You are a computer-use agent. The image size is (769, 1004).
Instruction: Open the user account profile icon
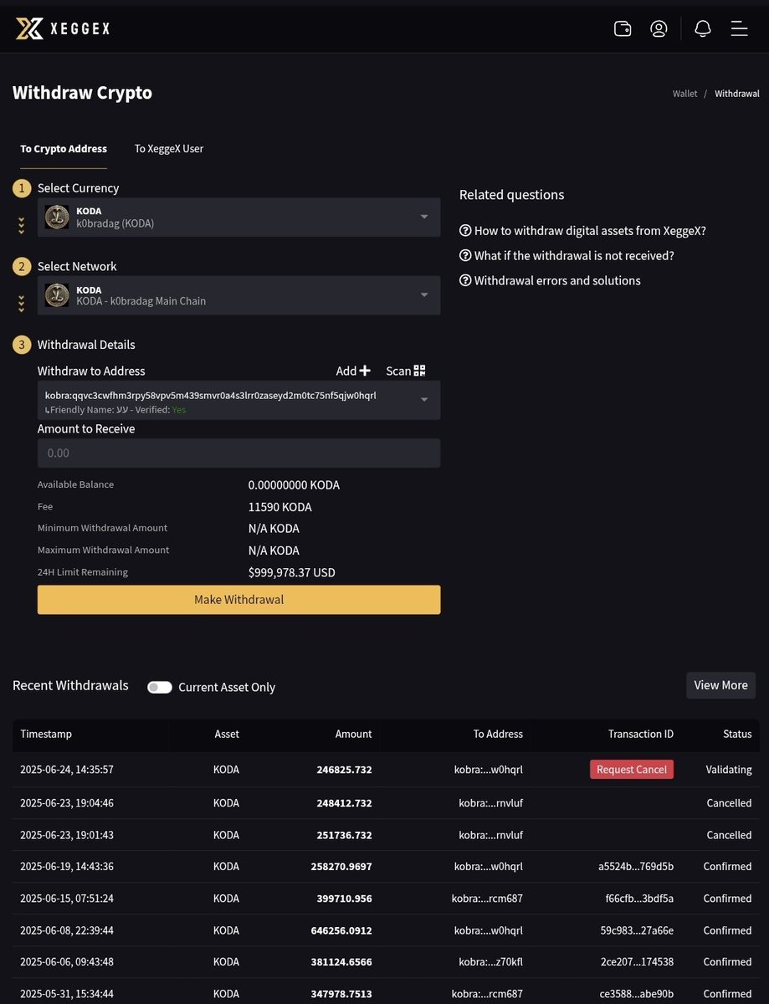659,28
